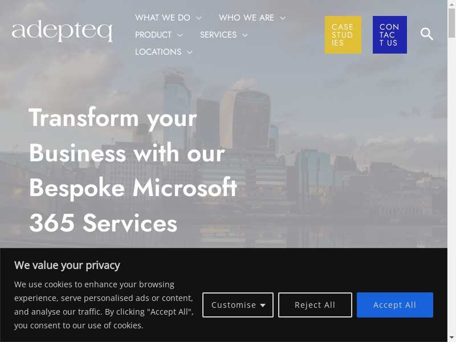Open the What We Do menu

[x=162, y=18]
